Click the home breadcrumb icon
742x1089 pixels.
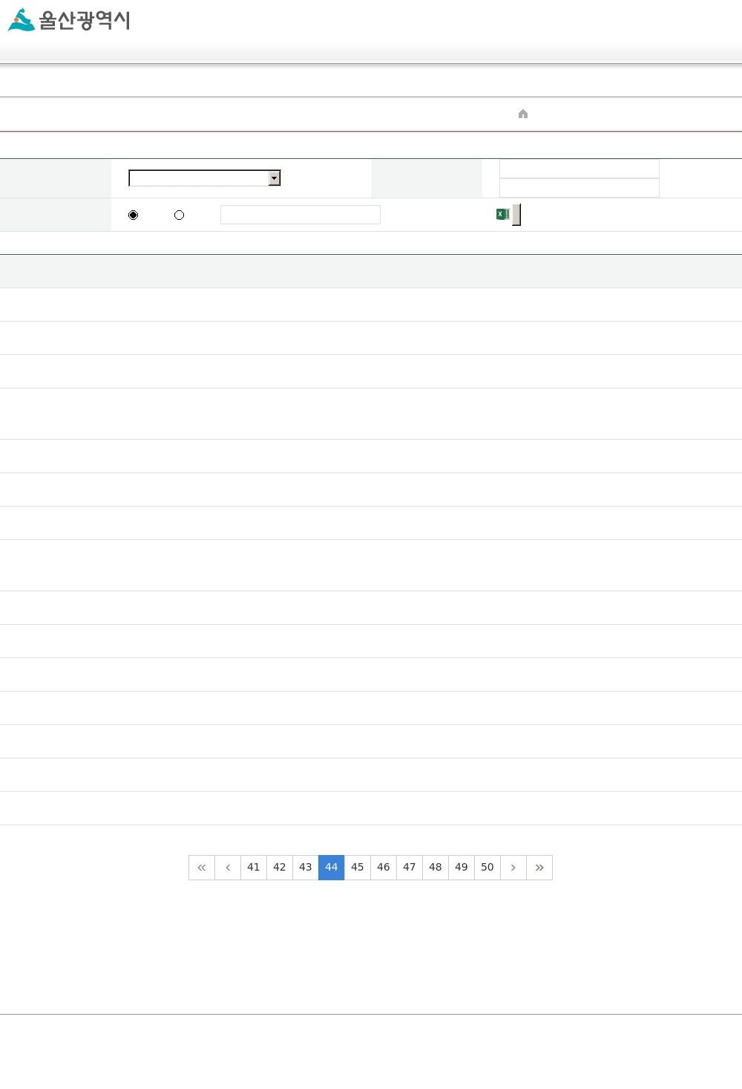[523, 114]
